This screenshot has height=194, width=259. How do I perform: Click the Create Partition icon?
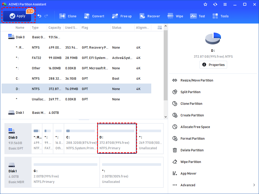pyautogui.click(x=175, y=115)
